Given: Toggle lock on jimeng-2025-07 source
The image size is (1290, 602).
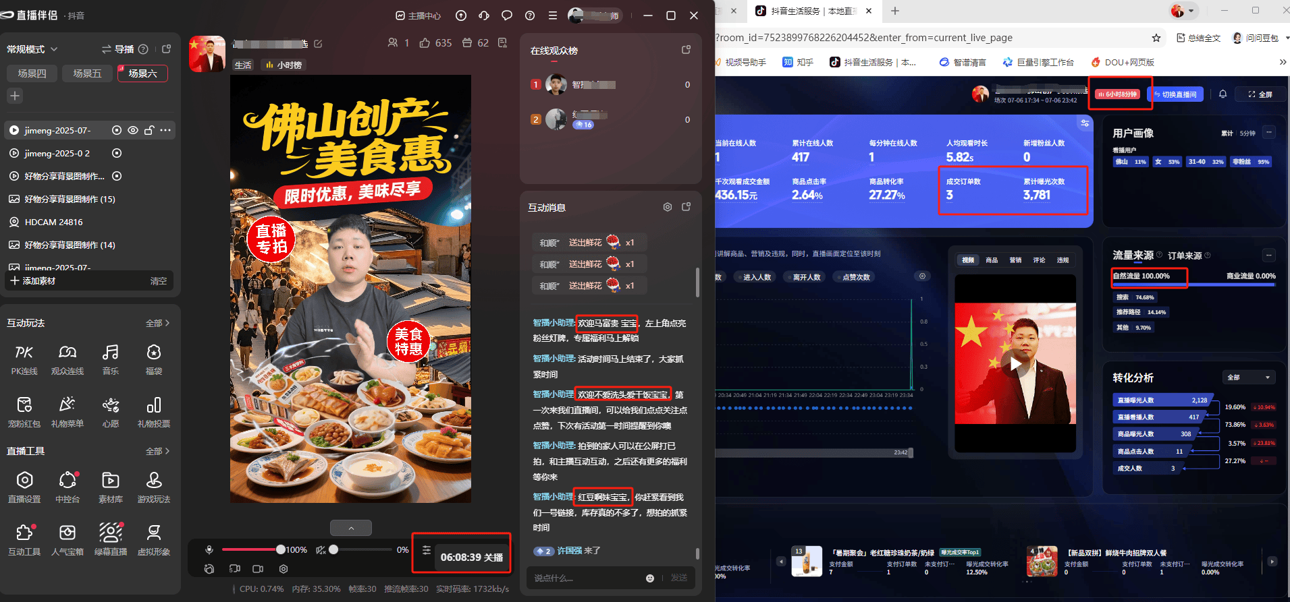Looking at the screenshot, I should [x=149, y=130].
